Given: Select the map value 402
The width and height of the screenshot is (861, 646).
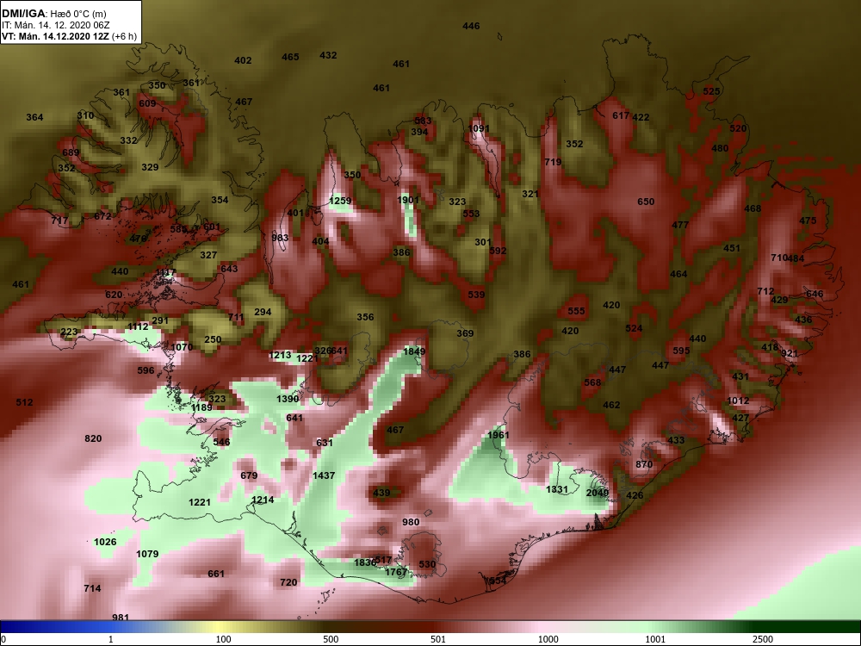Looking at the screenshot, I should [243, 60].
